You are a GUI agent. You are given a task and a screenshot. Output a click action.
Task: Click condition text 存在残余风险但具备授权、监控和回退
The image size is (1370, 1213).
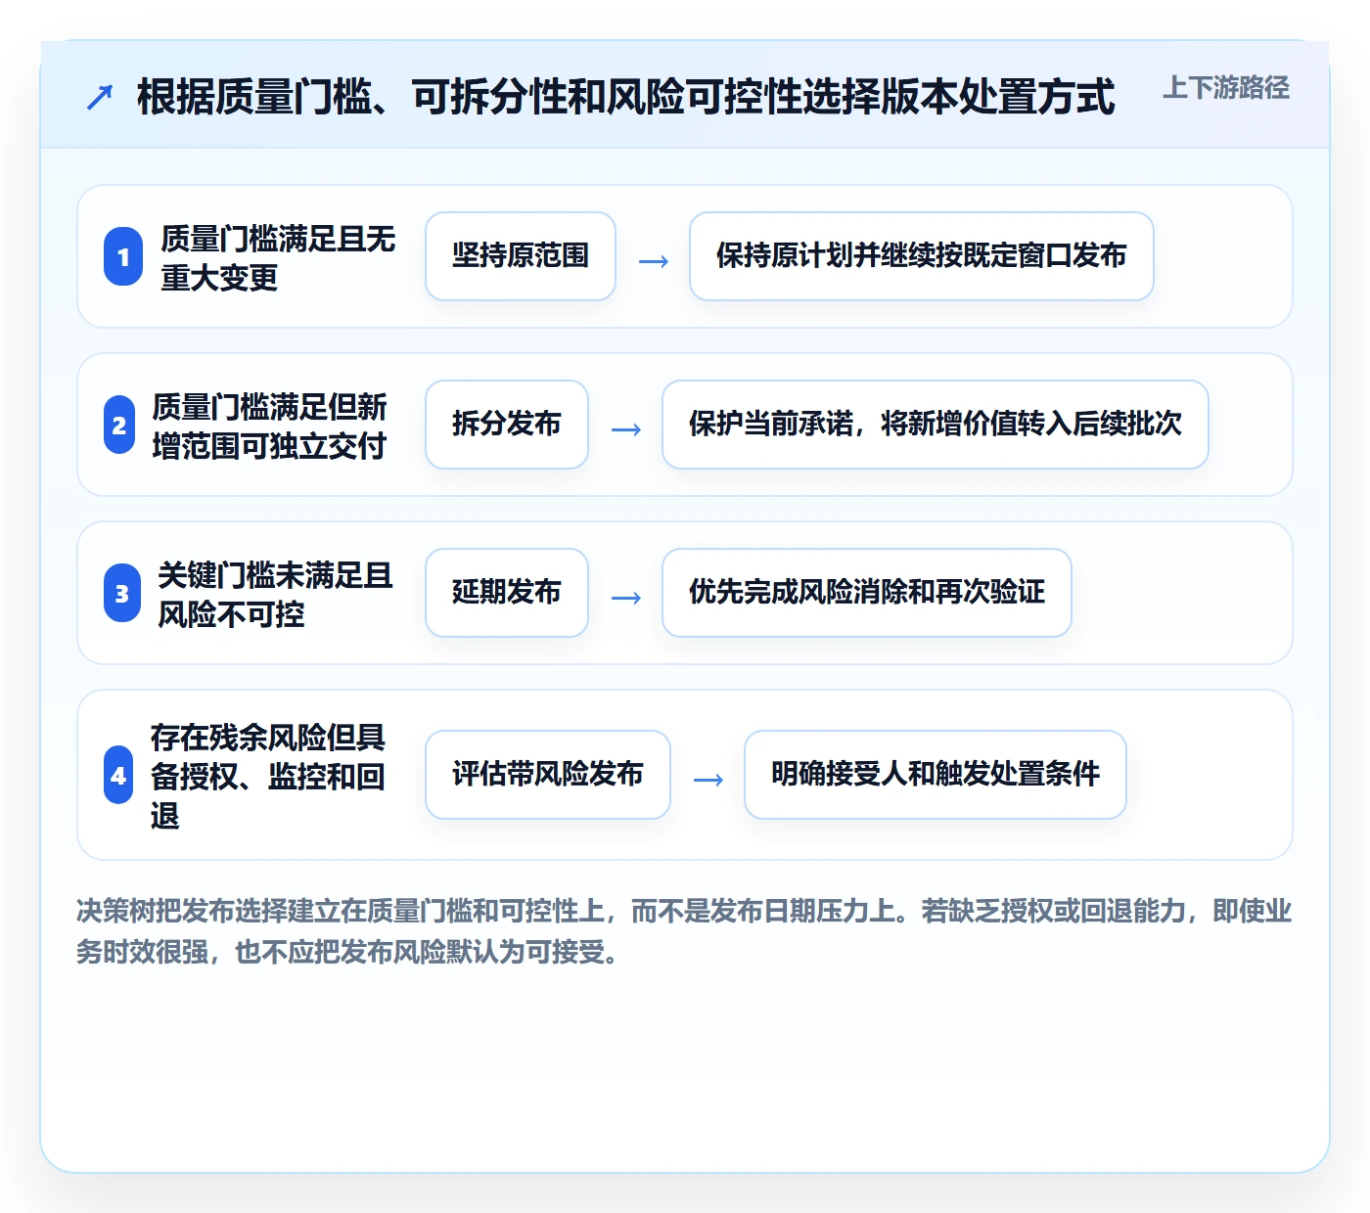coord(268,776)
